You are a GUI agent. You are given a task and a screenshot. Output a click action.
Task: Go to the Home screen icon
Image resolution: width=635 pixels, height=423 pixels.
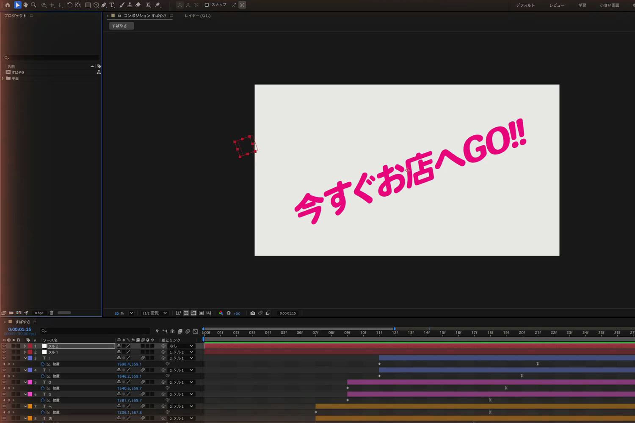click(x=8, y=5)
